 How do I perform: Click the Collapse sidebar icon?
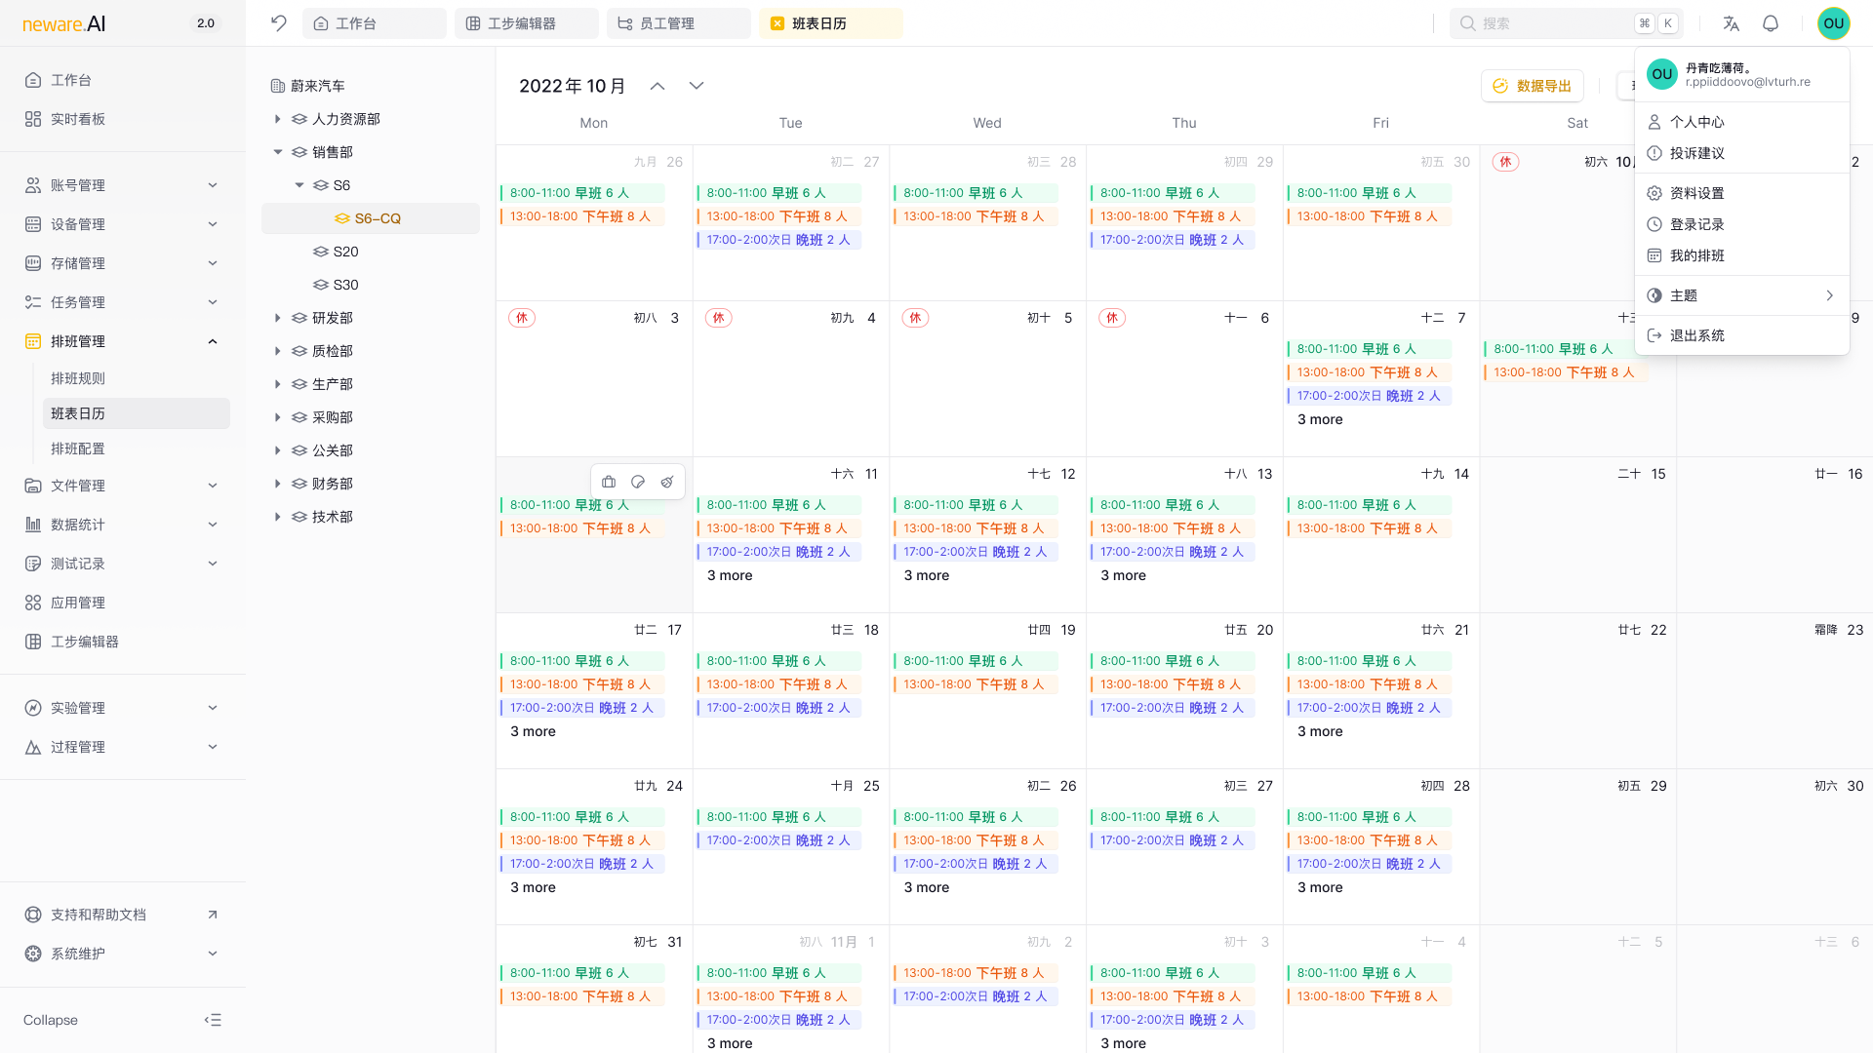(x=213, y=1020)
